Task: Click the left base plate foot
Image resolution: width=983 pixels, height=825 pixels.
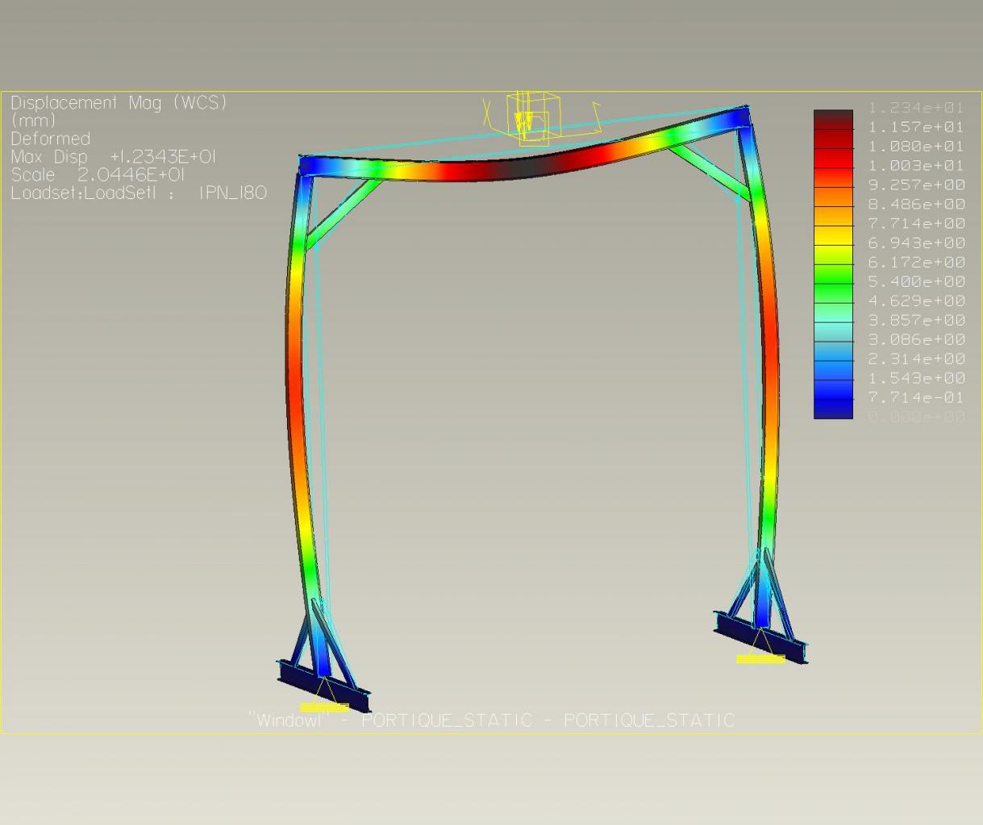Action: pos(324,686)
